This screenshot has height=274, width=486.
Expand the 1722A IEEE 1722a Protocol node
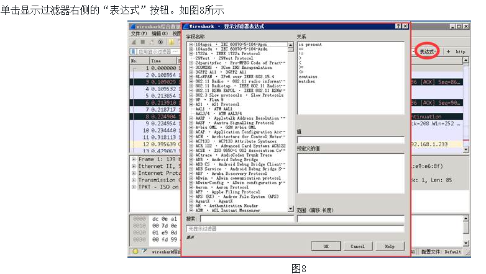click(191, 53)
